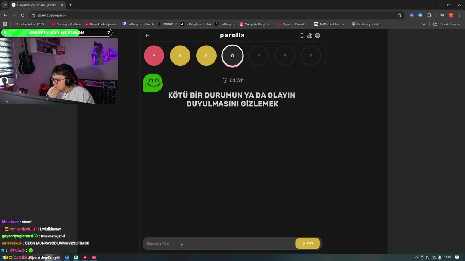Open the tab search dropdown arrow
Viewport: 465px width, 261px height.
[x=5, y=5]
